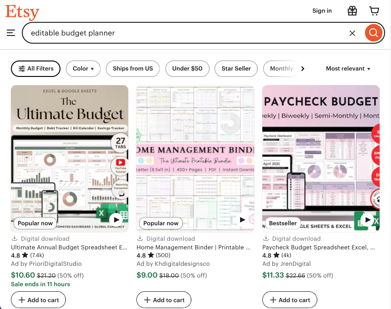Open the Color filter dropdown
The height and width of the screenshot is (309, 391).
83,68
